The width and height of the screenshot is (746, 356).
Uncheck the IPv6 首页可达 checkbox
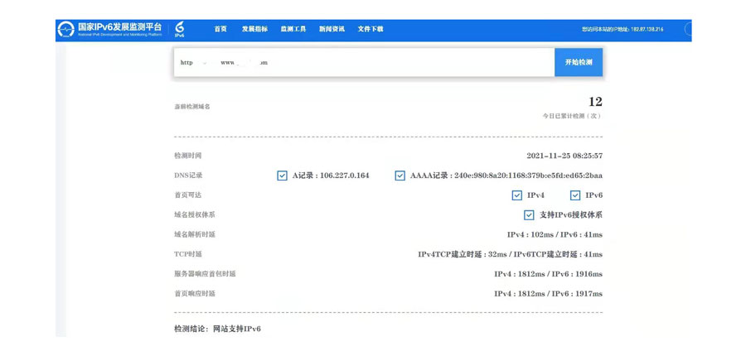(x=575, y=195)
